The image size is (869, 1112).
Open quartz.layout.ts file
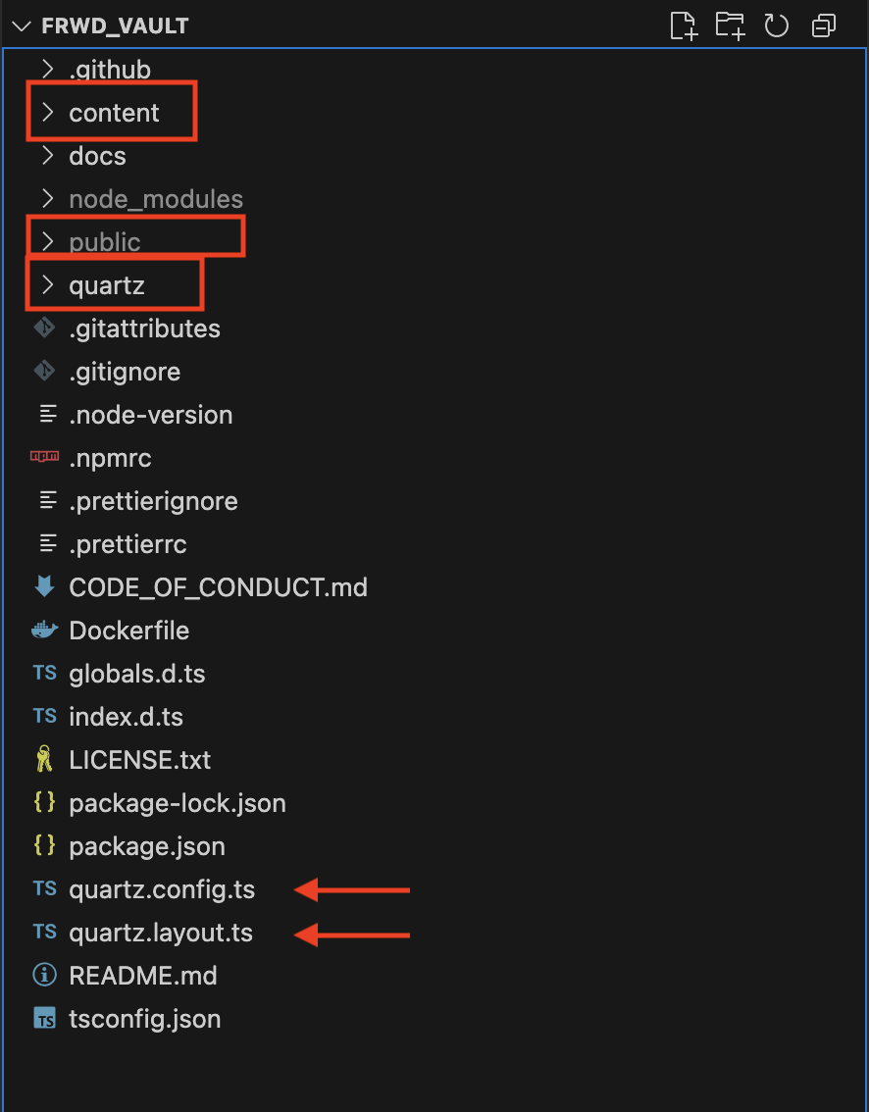[161, 933]
